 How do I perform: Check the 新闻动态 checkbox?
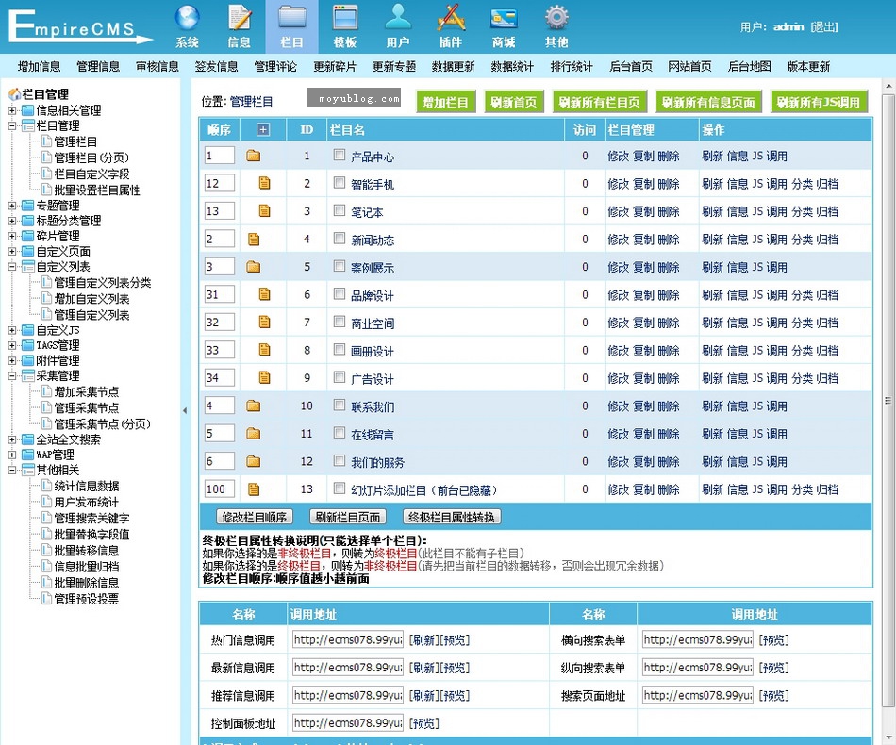tap(340, 239)
